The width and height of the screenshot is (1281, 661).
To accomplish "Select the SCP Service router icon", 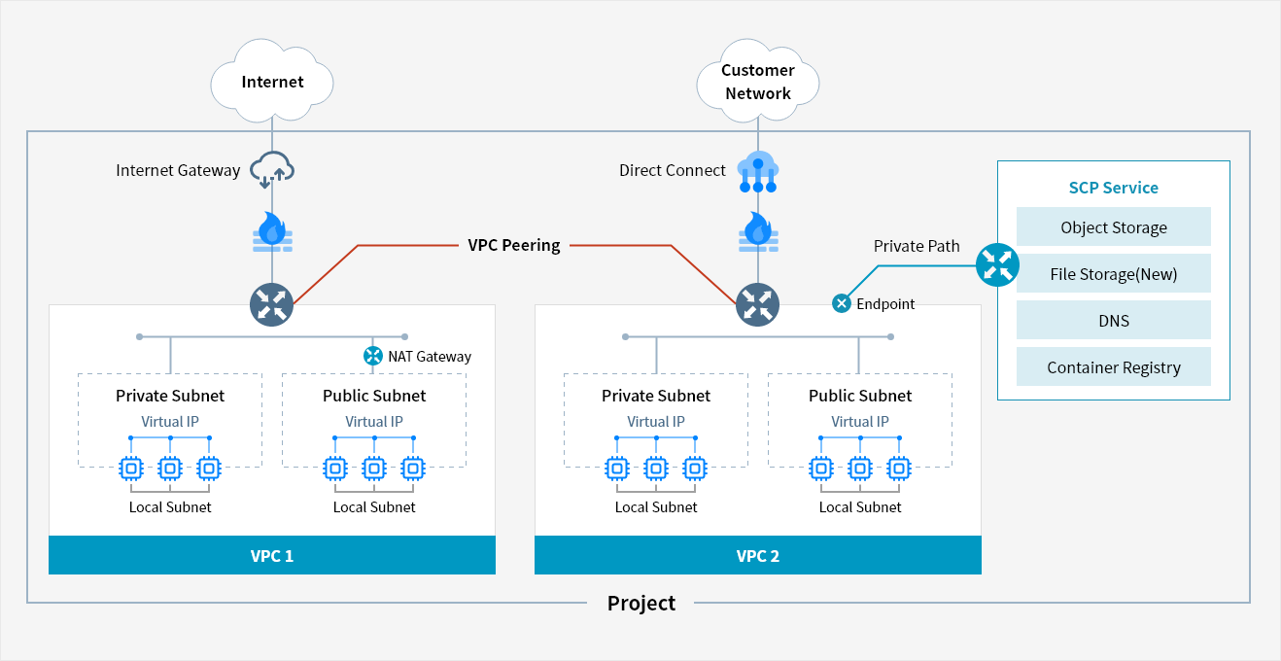I will (997, 264).
